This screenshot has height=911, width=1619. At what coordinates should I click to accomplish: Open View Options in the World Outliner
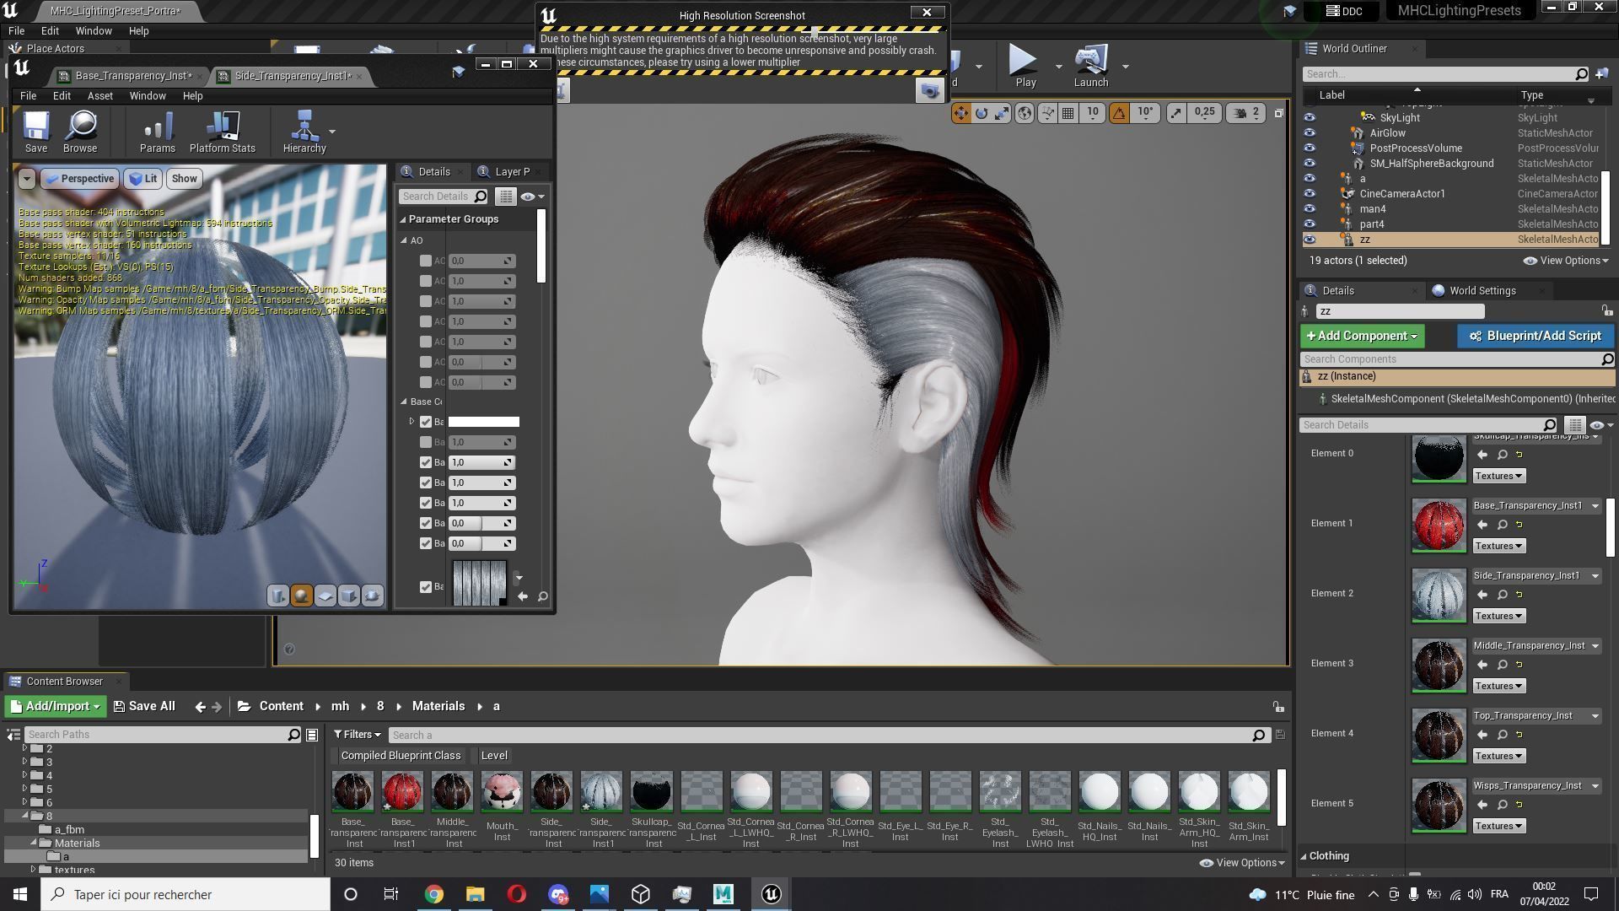(x=1566, y=261)
